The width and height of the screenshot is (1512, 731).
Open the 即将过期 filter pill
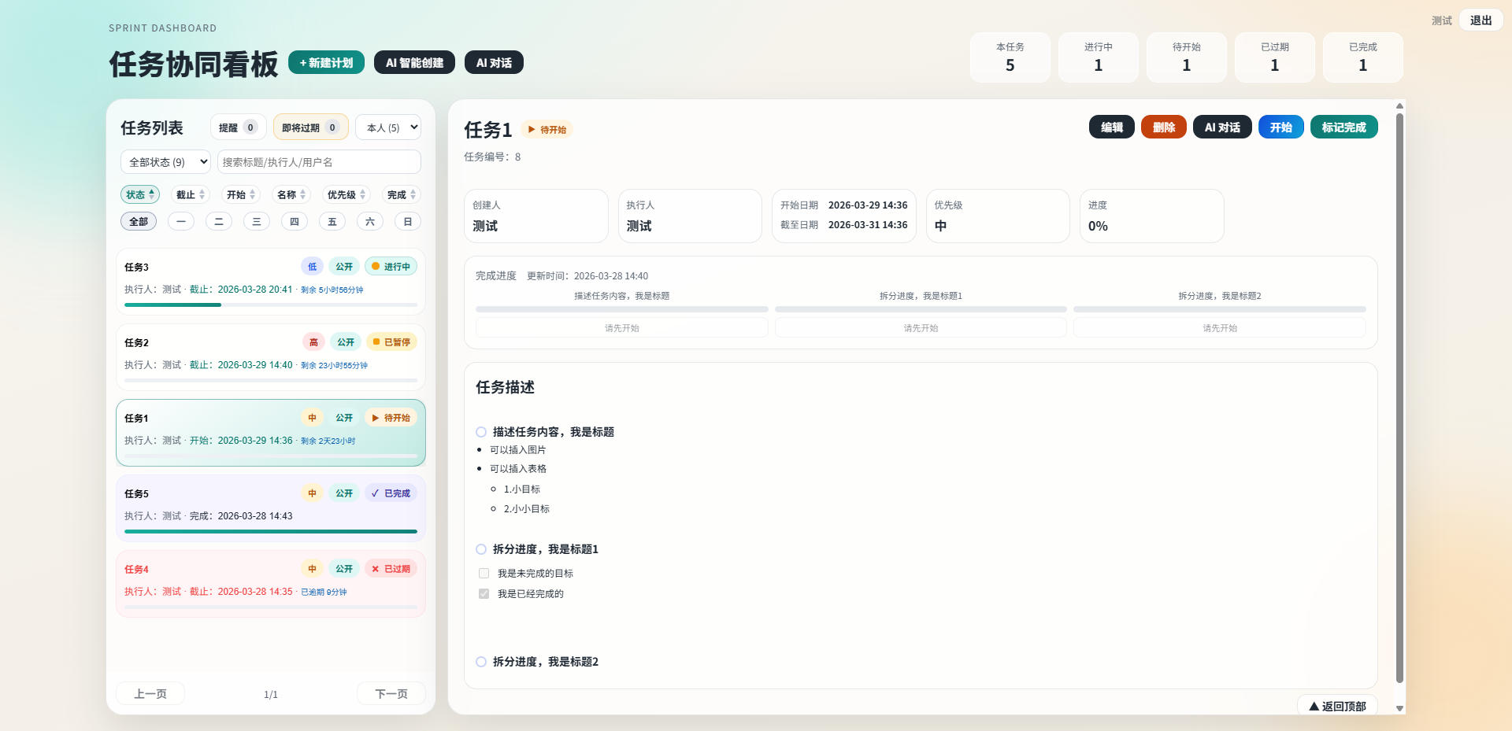click(x=310, y=127)
